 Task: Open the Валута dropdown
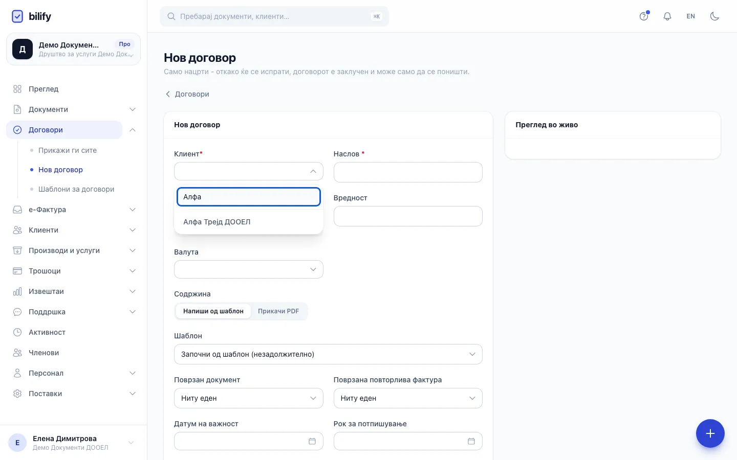coord(249,269)
